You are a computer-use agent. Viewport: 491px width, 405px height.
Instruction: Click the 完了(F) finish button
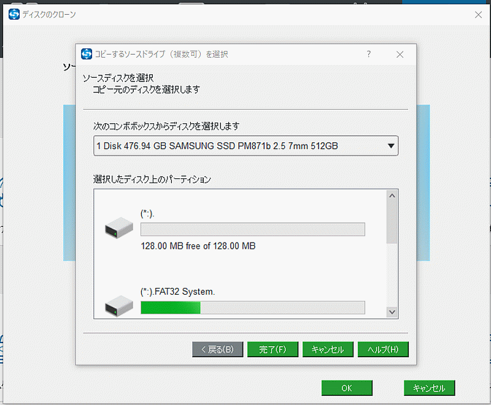[x=273, y=349]
